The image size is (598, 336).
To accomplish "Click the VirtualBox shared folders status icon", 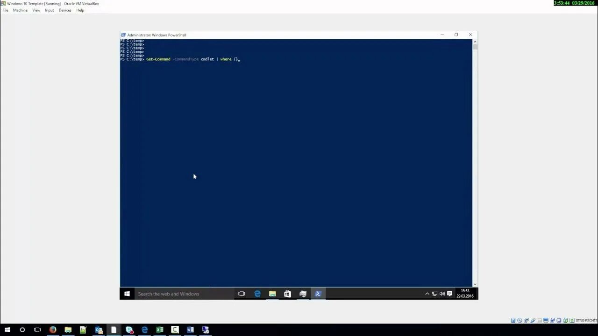I will 539,320.
